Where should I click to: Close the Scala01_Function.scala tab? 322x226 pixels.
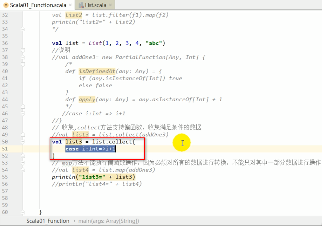70,5
